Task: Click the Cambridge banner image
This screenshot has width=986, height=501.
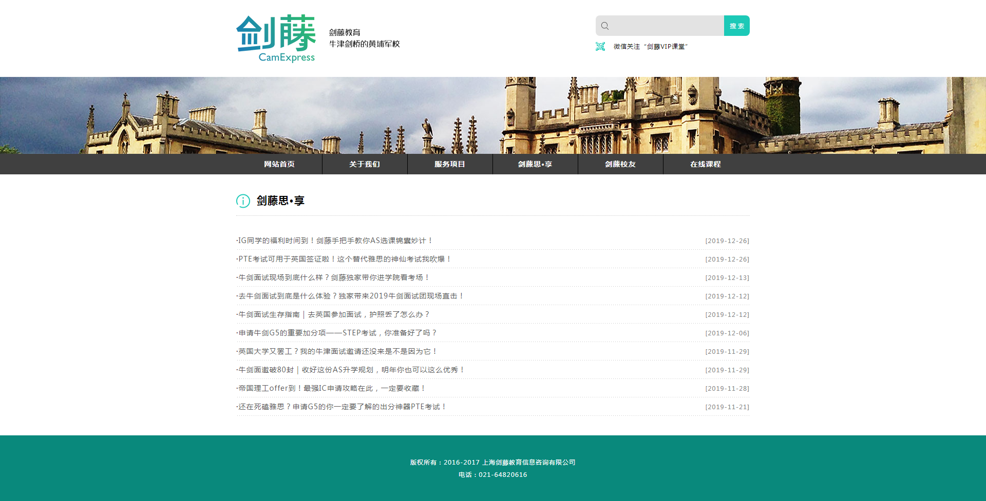Action: click(x=493, y=115)
